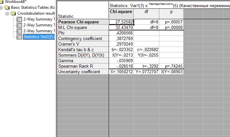The height and width of the screenshot is (137, 230).
Task: Collapse the Basic Statistics/Tables tree node
Action: pos(1,7)
